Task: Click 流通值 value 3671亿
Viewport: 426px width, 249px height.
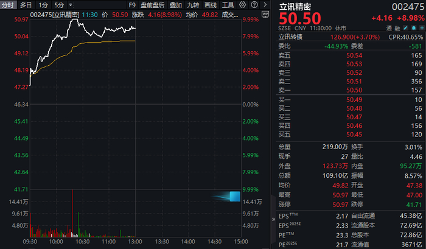Action: click(x=412, y=245)
